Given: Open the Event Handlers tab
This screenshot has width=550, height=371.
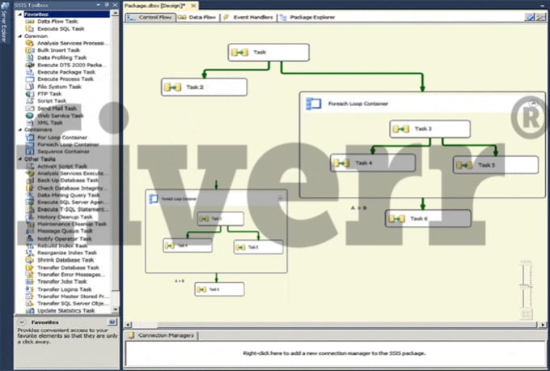Looking at the screenshot, I should 248,17.
